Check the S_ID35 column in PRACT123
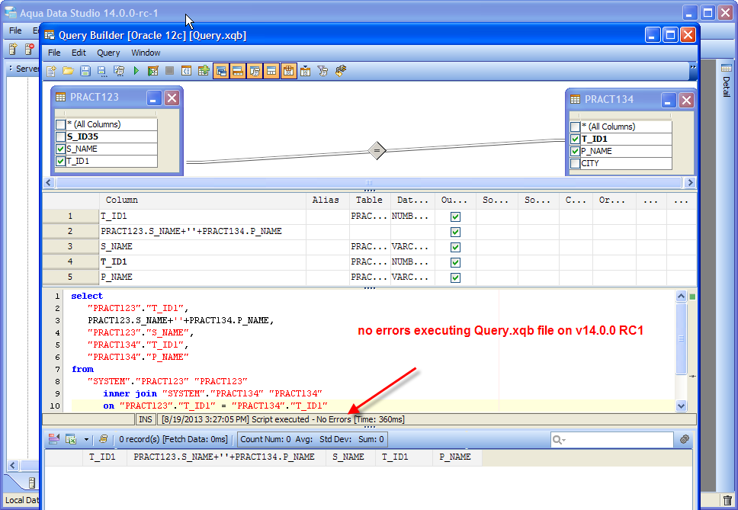Viewport: 738px width, 510px height. 60,137
